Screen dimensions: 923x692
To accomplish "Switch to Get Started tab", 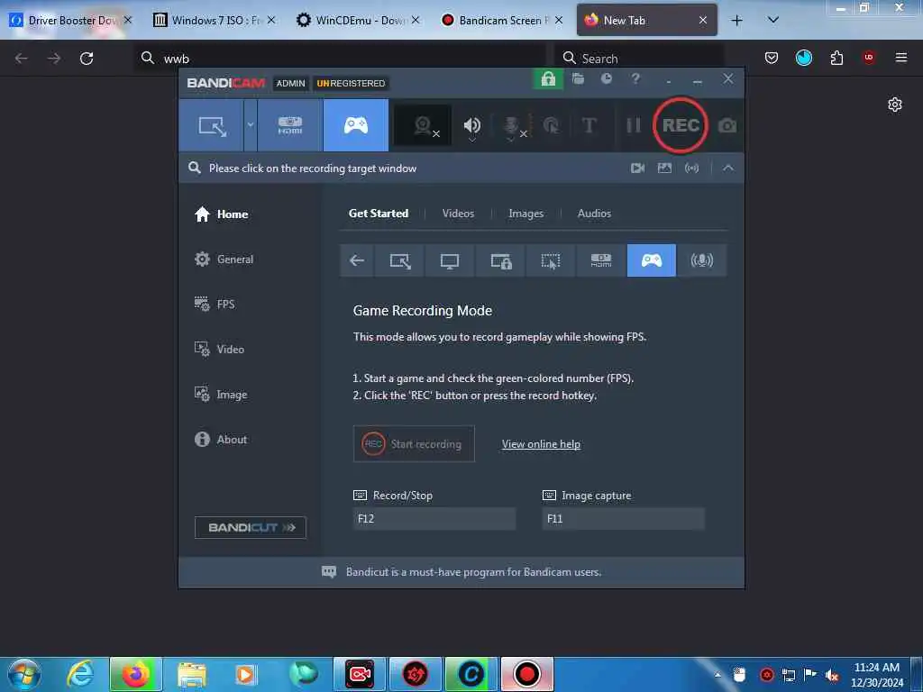I will pyautogui.click(x=379, y=213).
